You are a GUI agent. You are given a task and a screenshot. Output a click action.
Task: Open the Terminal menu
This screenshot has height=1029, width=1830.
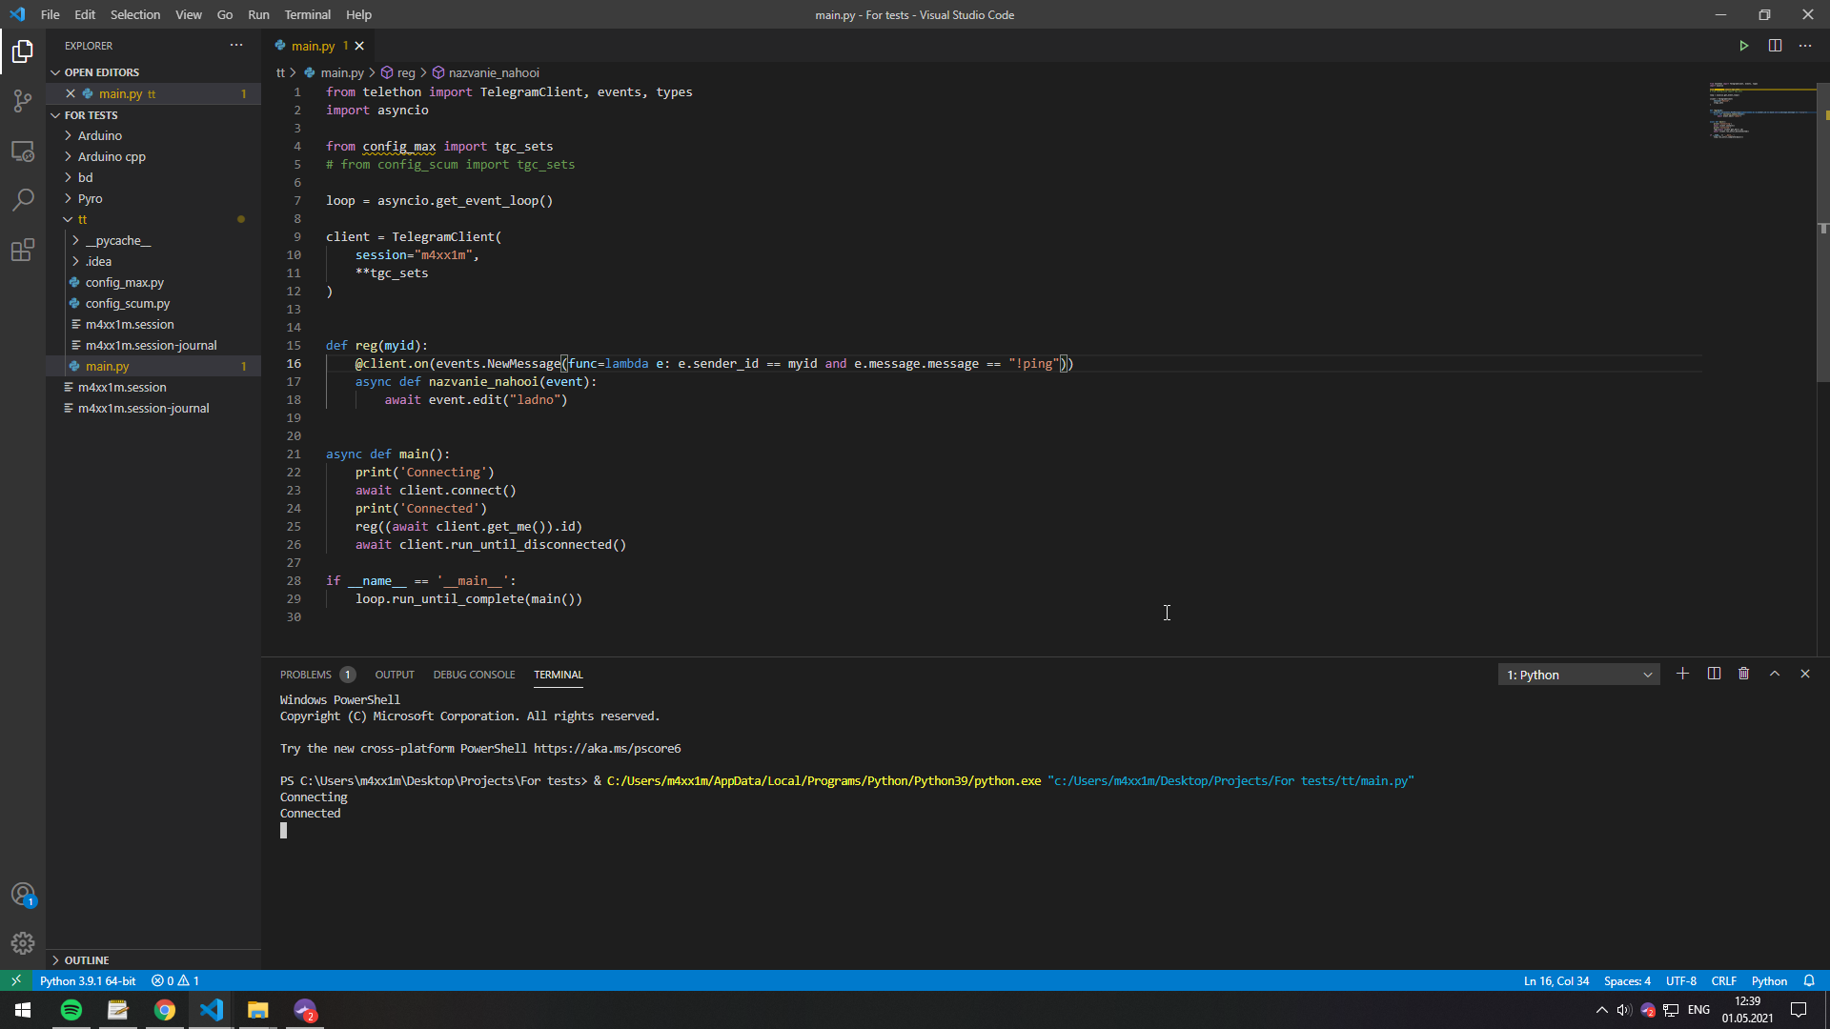pyautogui.click(x=307, y=14)
